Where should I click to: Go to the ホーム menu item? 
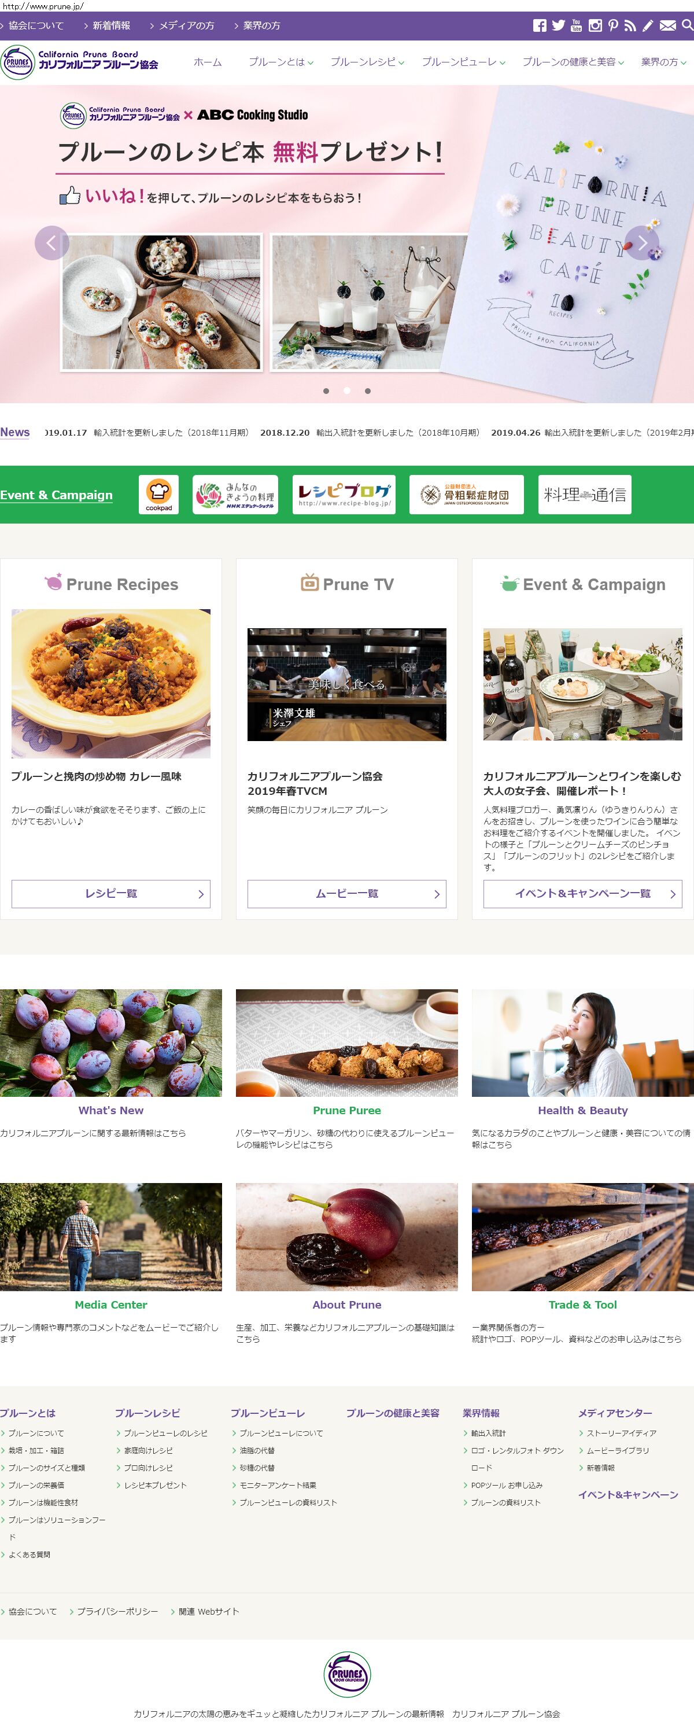[x=207, y=62]
